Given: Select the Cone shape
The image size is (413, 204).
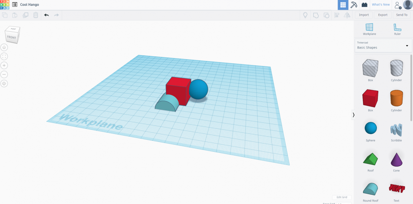Looking at the screenshot, I should click(396, 160).
